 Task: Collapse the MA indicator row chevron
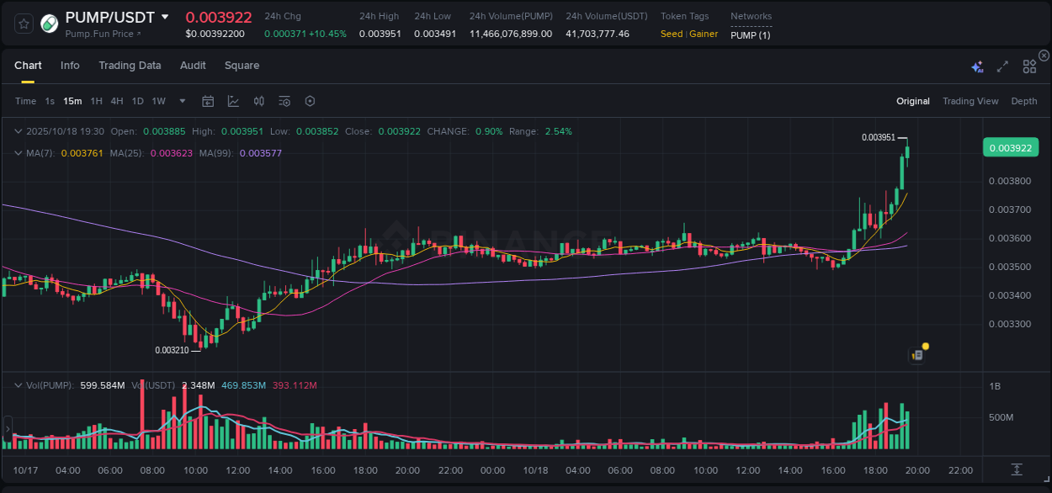click(x=17, y=153)
